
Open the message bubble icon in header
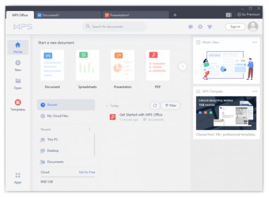point(190,27)
